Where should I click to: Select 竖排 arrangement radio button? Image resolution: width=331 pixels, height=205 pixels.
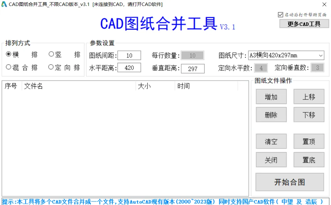pyautogui.click(x=51, y=54)
